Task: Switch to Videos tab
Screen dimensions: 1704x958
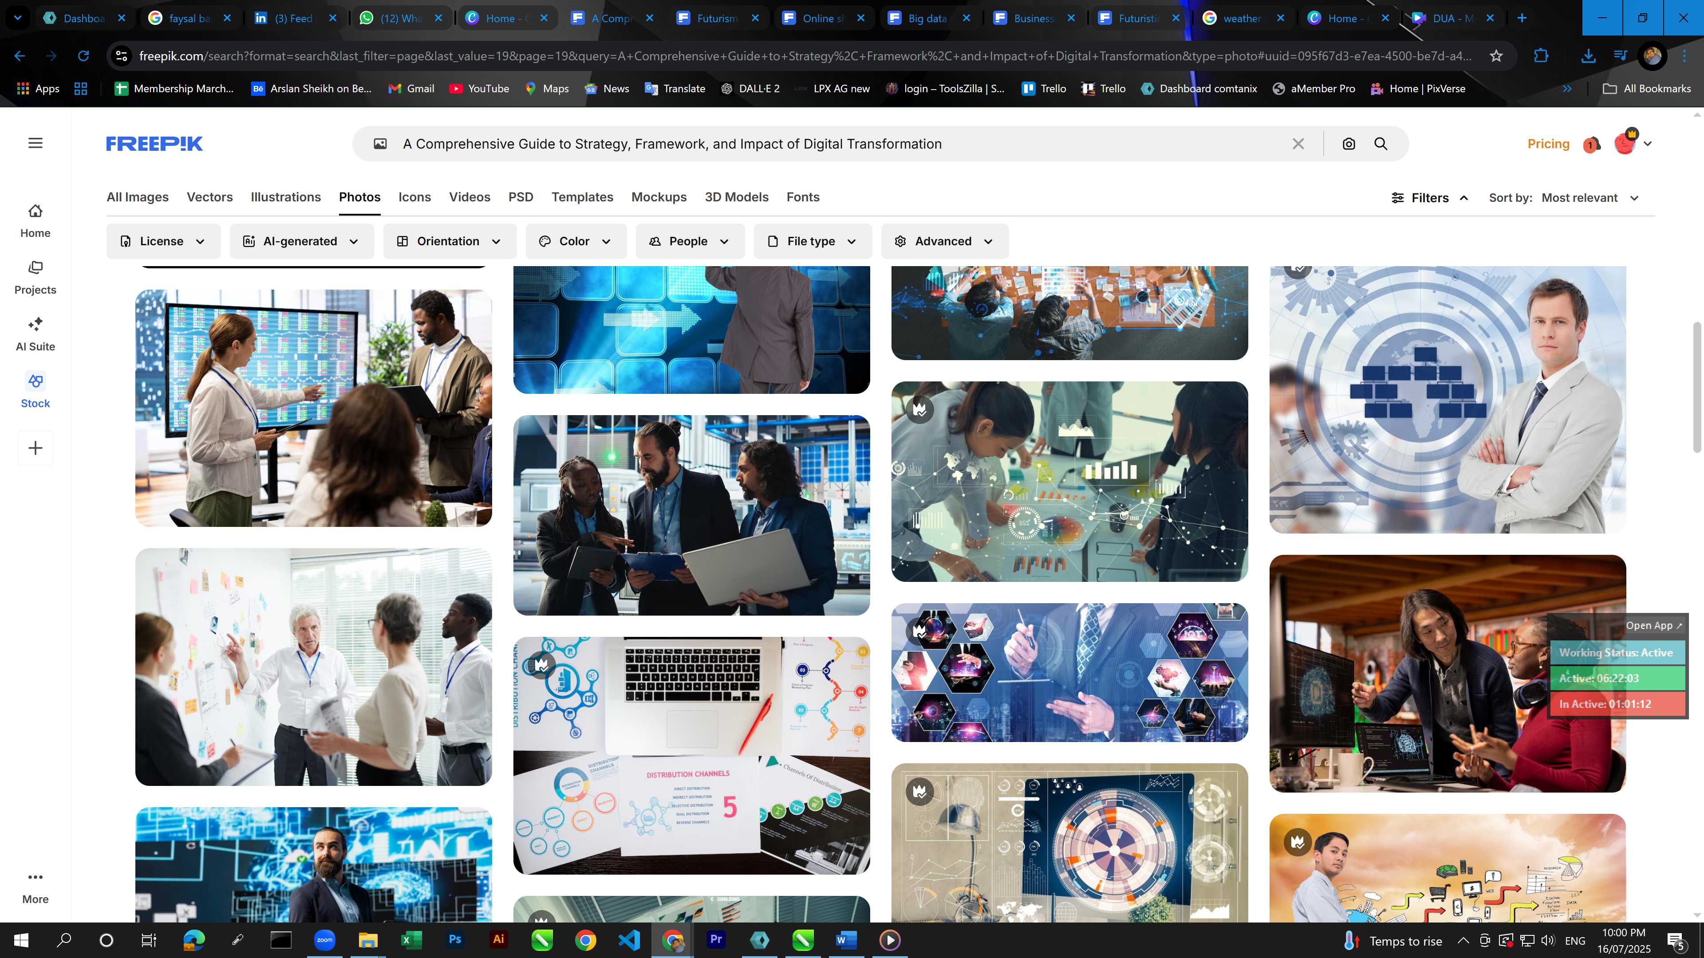Action: point(469,197)
